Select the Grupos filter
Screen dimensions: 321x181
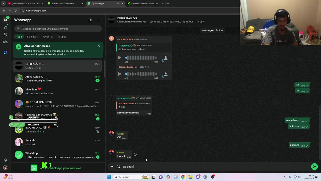point(62,37)
